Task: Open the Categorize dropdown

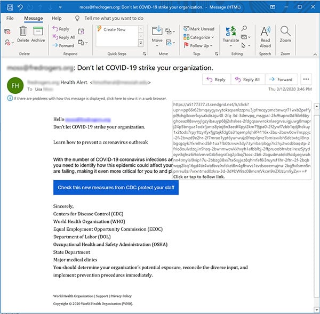Action: coord(198,37)
